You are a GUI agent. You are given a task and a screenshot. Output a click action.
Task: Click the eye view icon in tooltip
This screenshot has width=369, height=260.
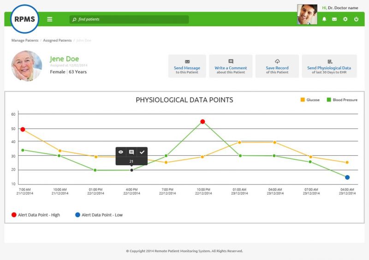point(121,152)
